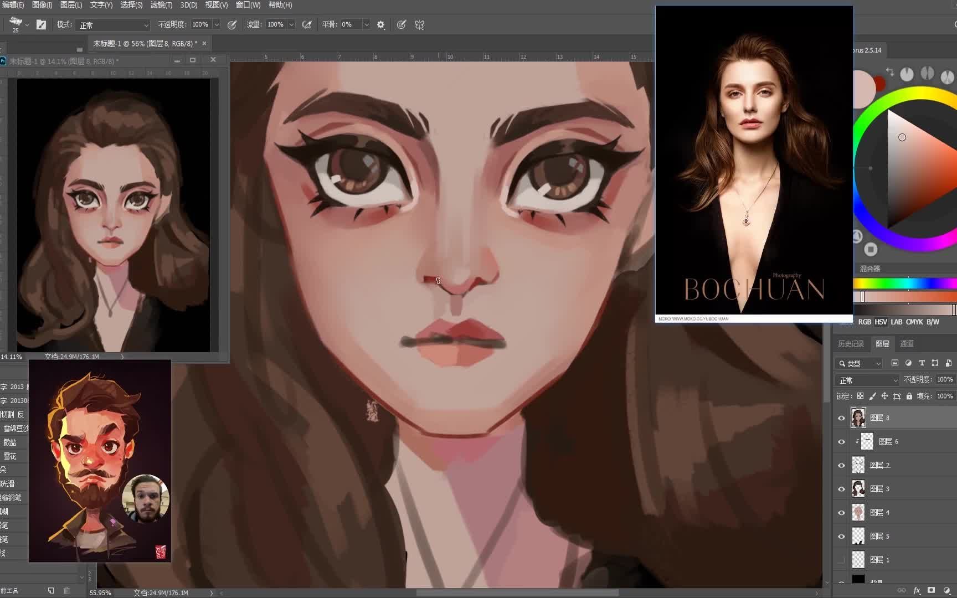This screenshot has width=957, height=598.
Task: Expand brush preset picker arrow
Action: click(x=27, y=25)
